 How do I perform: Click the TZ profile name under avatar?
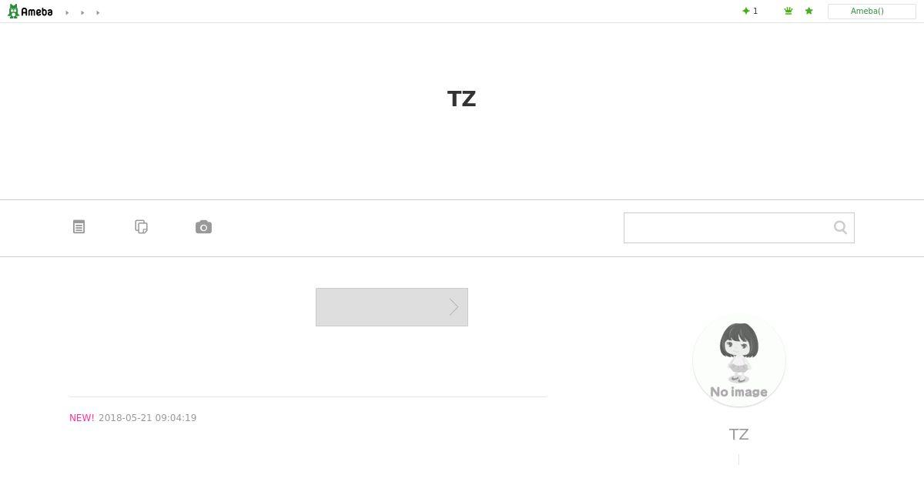tap(738, 434)
